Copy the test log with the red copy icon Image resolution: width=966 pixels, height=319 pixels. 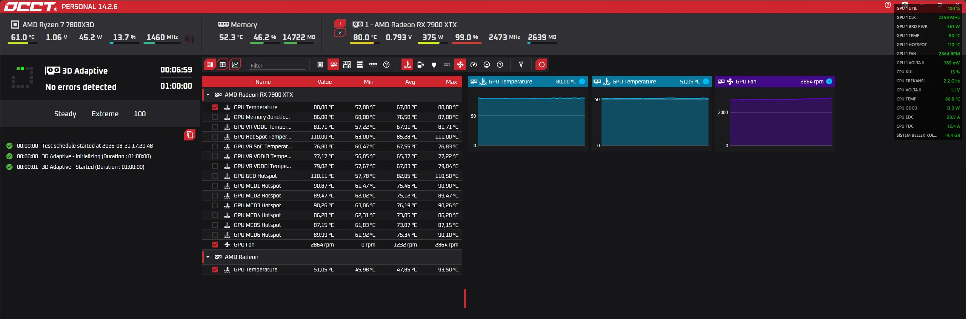click(x=190, y=135)
